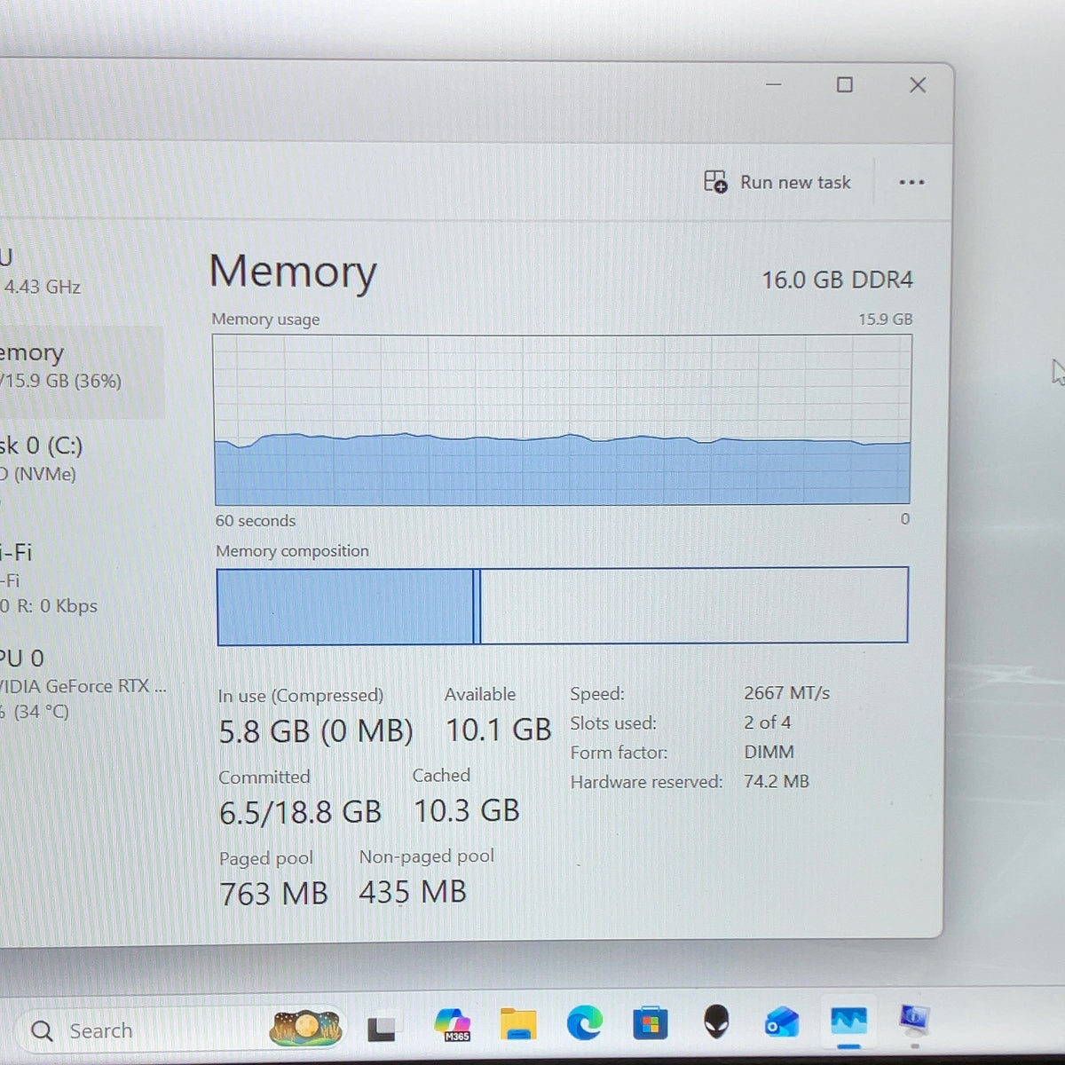This screenshot has width=1065, height=1065.
Task: Minimize the Task Manager window
Action: click(774, 84)
